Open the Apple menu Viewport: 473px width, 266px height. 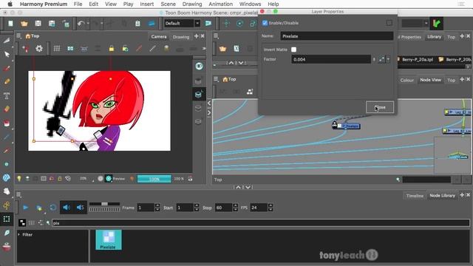(x=10, y=4)
